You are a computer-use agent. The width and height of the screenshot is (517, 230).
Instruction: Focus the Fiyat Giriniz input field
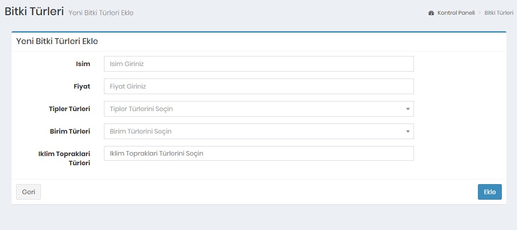click(259, 86)
